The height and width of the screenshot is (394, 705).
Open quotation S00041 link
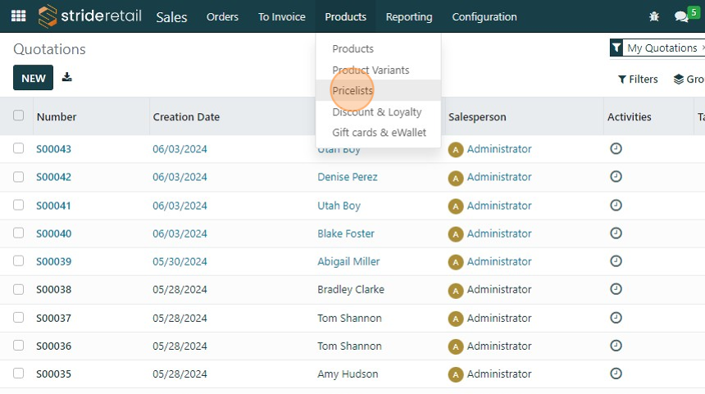point(54,206)
